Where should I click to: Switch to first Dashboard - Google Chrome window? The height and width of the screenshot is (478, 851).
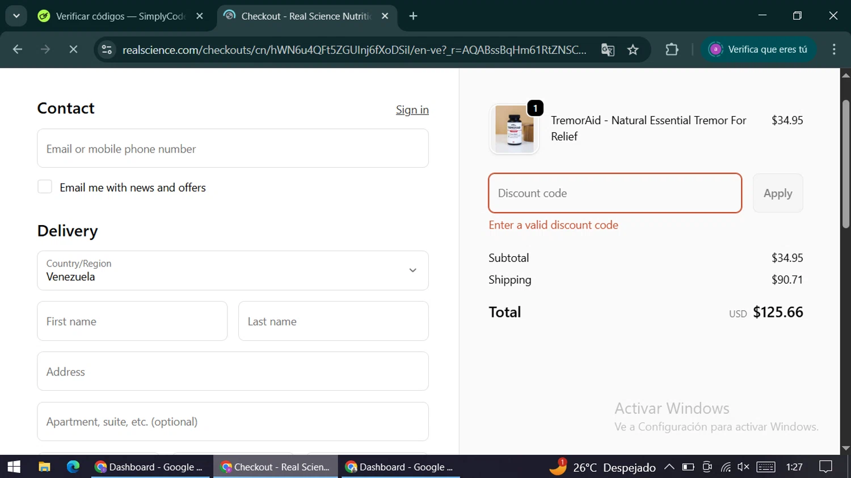[x=150, y=467]
